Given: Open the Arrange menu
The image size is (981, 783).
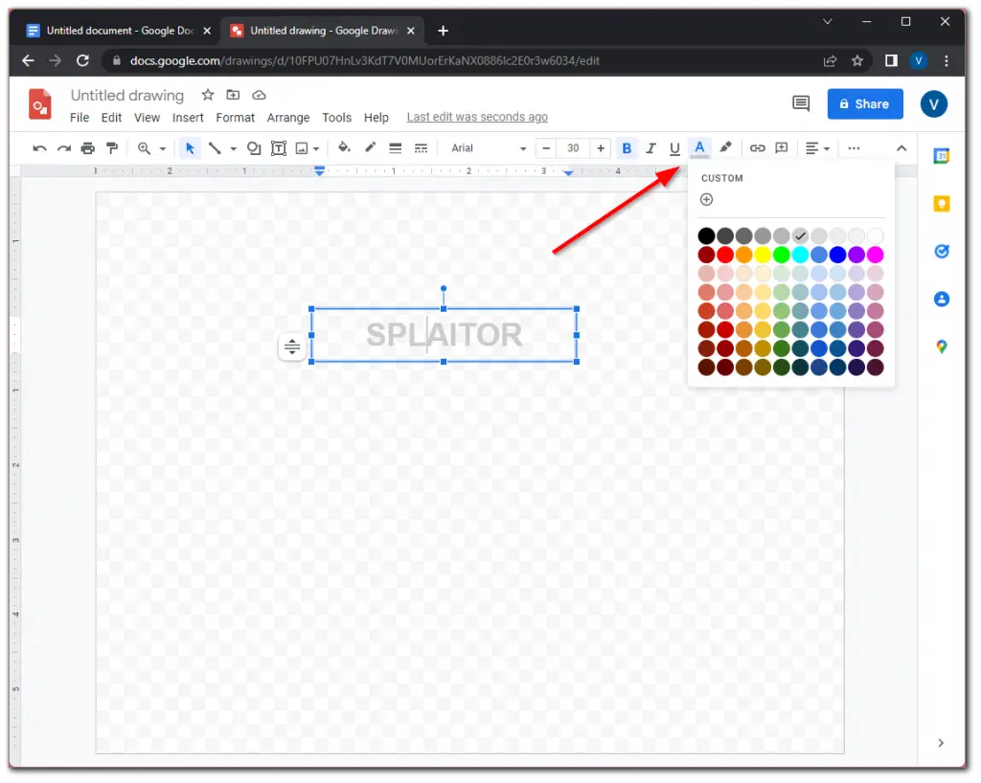Looking at the screenshot, I should 287,117.
